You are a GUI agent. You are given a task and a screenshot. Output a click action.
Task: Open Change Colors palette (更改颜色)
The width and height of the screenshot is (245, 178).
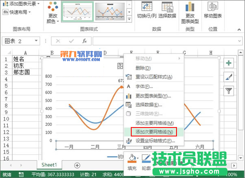click(53, 13)
